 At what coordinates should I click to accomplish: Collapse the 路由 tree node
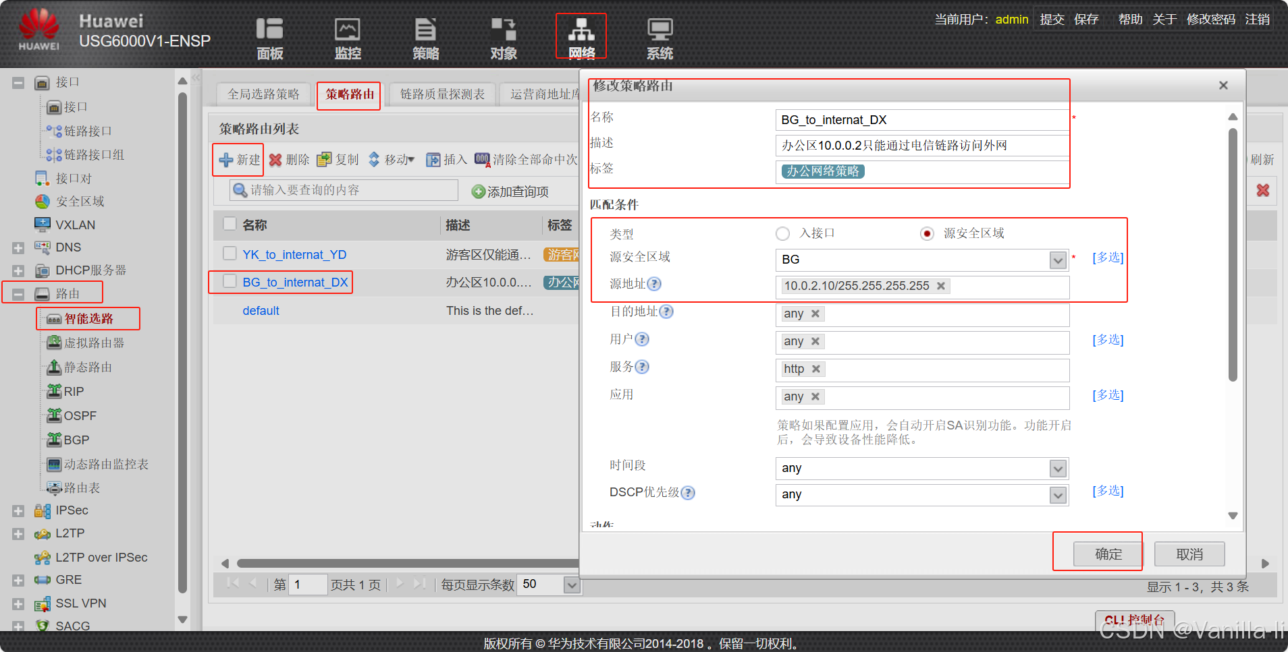(x=18, y=294)
